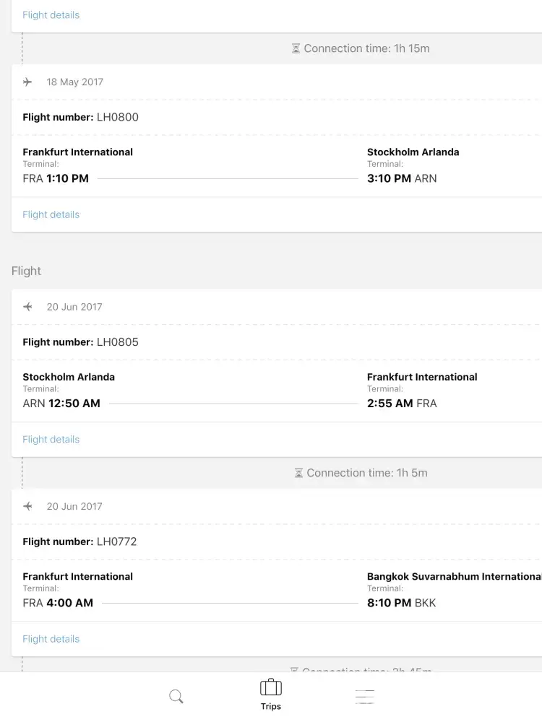Tap the hourglass icon for 1h 5m connection

tap(298, 474)
